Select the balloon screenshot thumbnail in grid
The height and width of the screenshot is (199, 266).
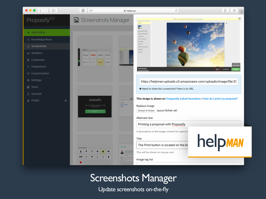(126, 57)
